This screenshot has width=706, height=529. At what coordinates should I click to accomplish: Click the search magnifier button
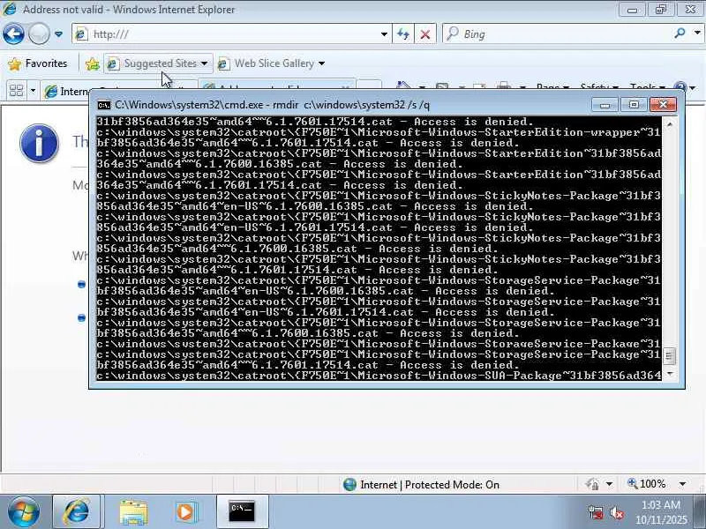click(x=680, y=34)
